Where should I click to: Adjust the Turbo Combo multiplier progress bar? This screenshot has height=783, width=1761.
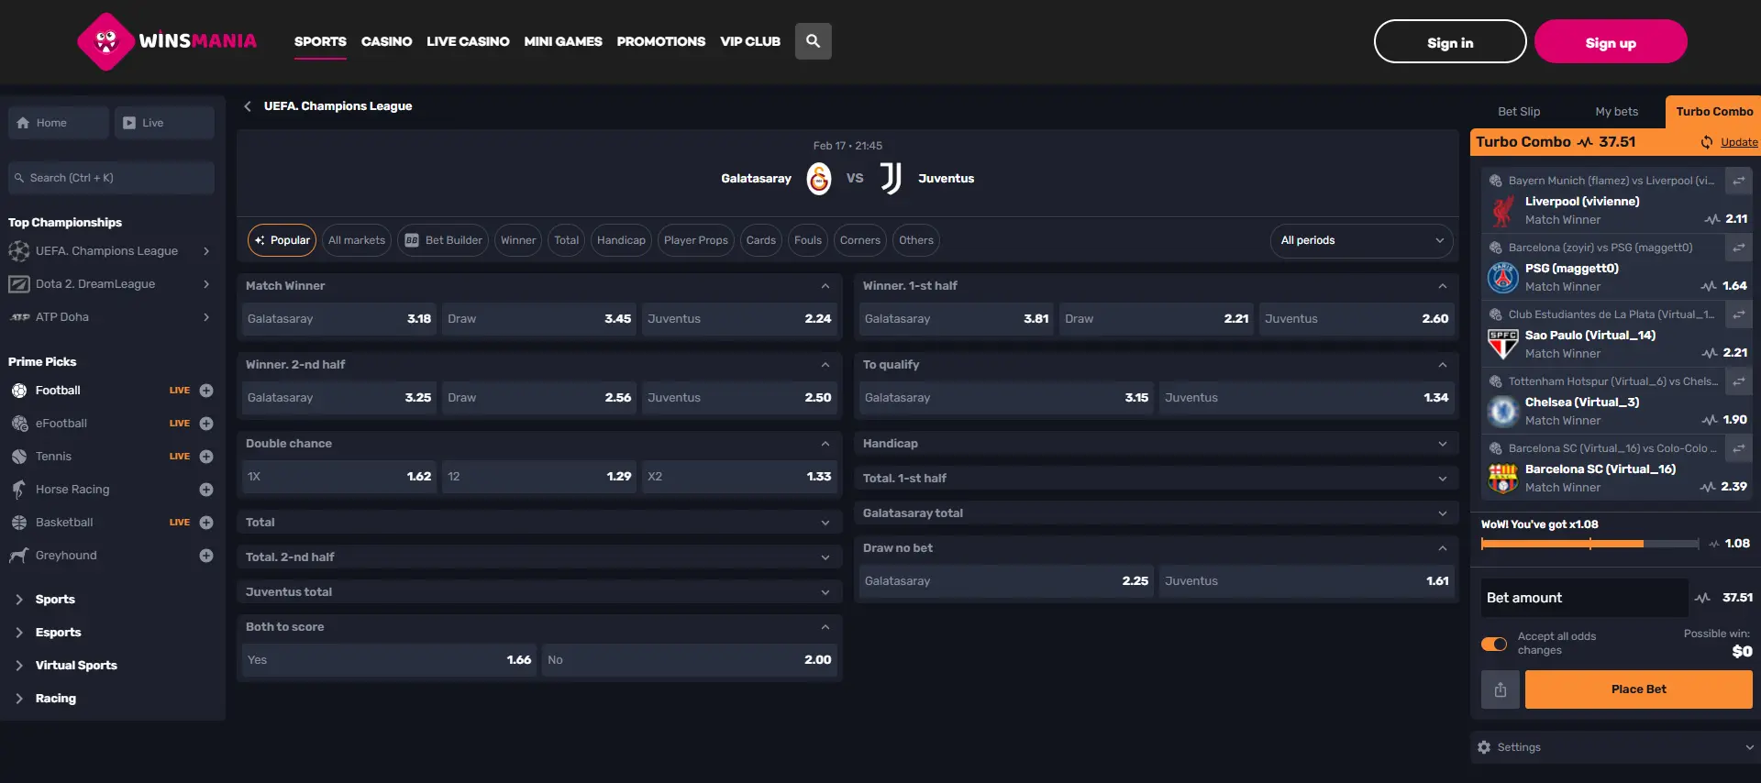pos(1589,544)
